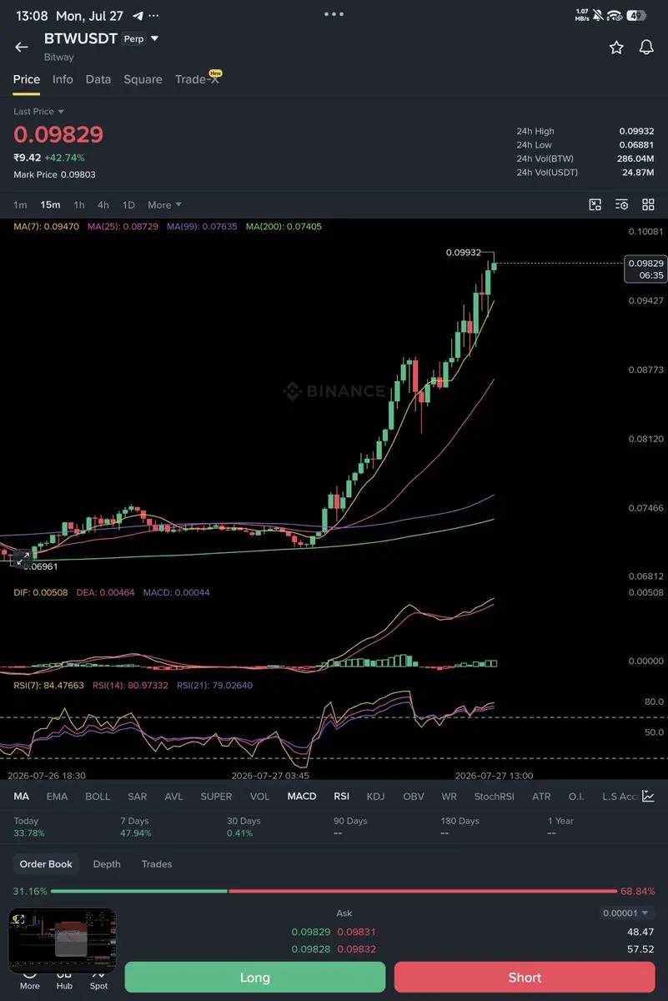Tap the red Short button
The image size is (668, 1001).
click(525, 977)
